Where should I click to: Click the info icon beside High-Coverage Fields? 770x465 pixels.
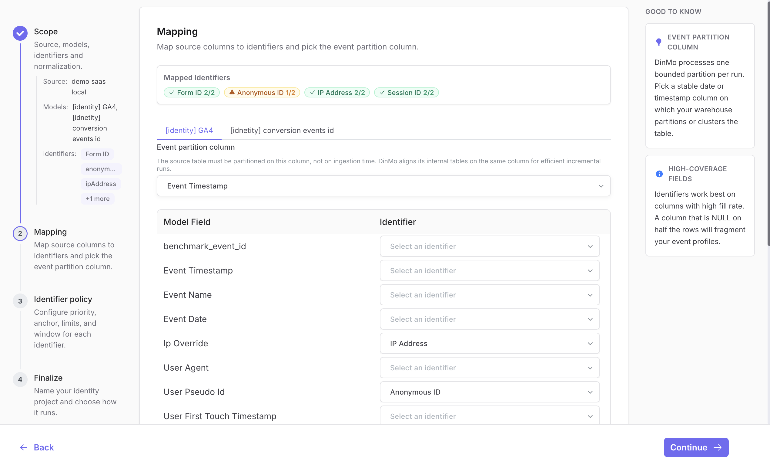(659, 174)
